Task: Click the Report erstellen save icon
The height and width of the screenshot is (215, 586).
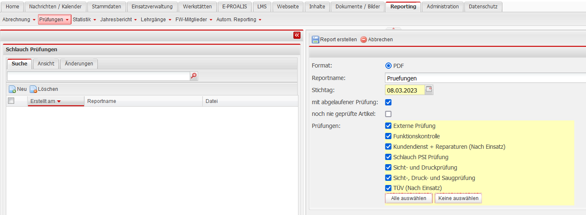Action: click(316, 40)
